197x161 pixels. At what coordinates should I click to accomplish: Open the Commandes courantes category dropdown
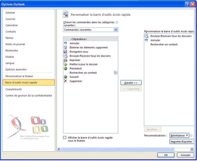[116, 30]
